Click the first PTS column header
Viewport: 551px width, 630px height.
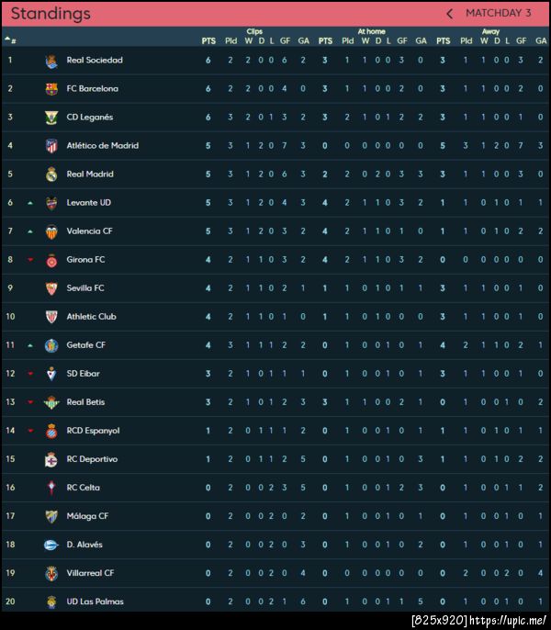[x=208, y=40]
